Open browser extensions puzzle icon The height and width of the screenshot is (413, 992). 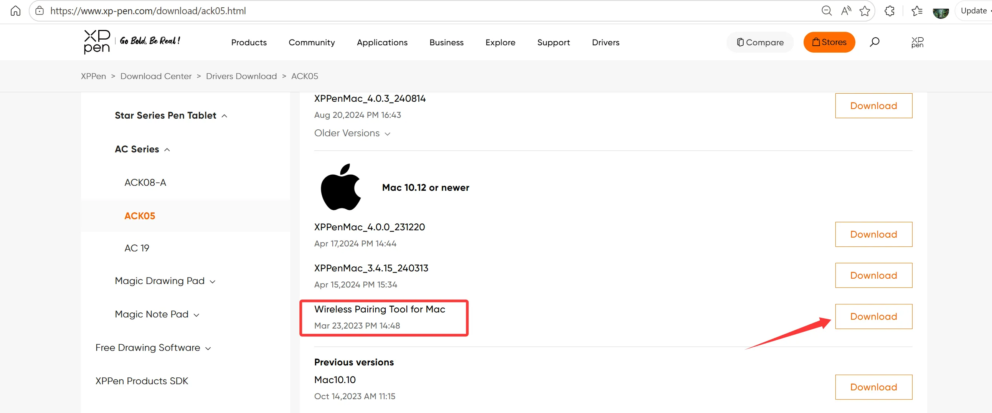[x=890, y=11]
